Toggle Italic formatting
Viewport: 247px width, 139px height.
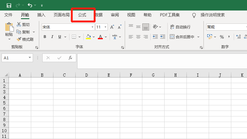52,37
